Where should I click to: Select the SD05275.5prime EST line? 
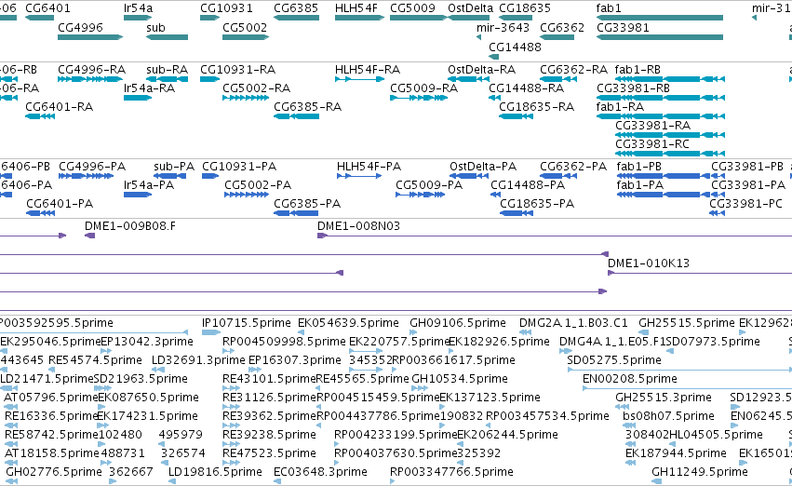679,370
